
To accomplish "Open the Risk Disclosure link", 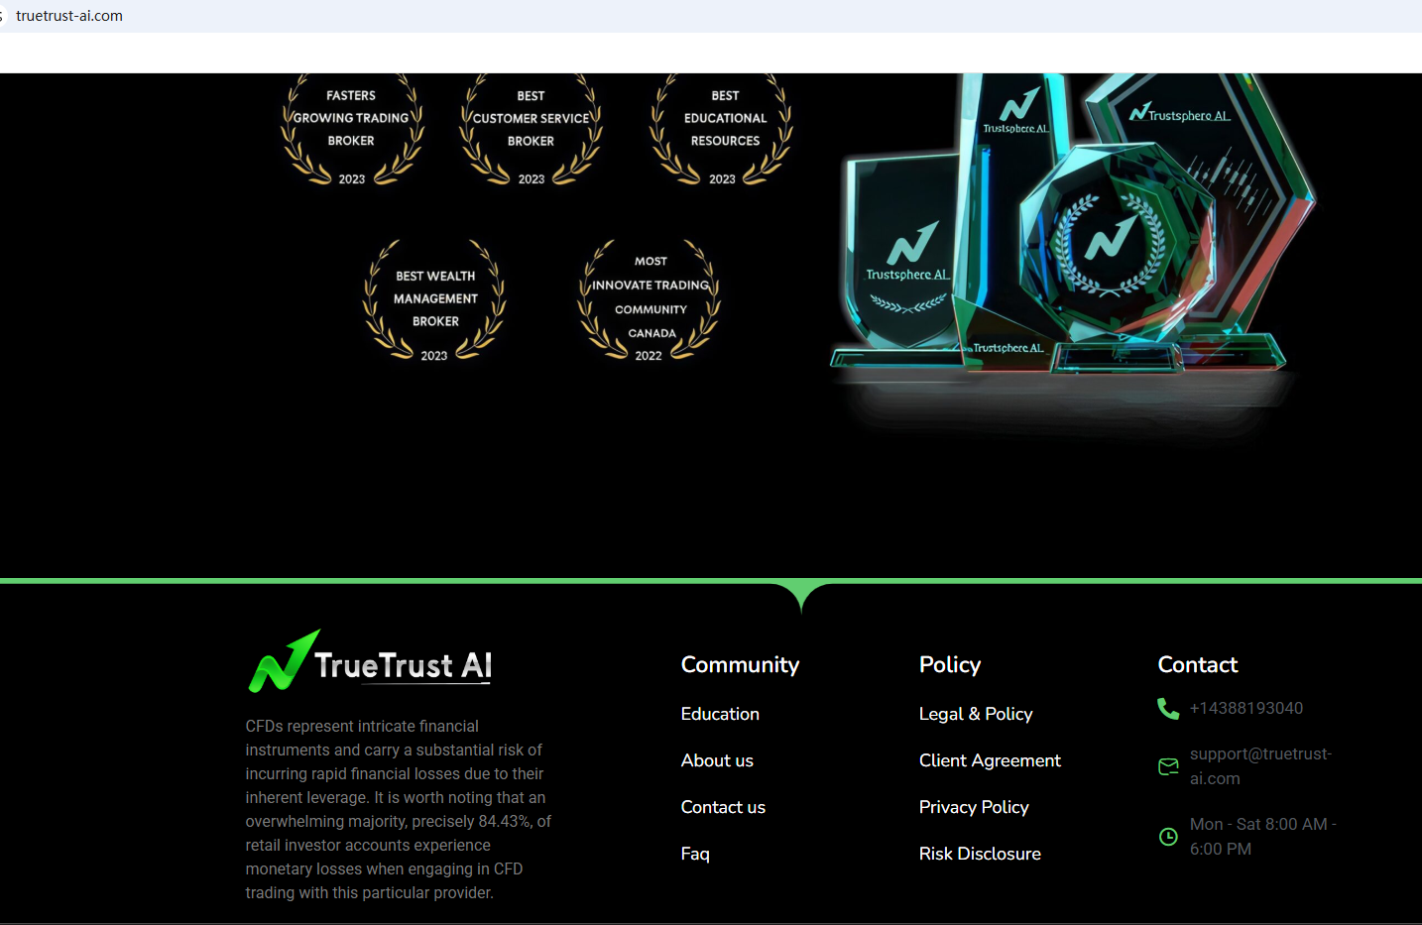I will pos(980,854).
